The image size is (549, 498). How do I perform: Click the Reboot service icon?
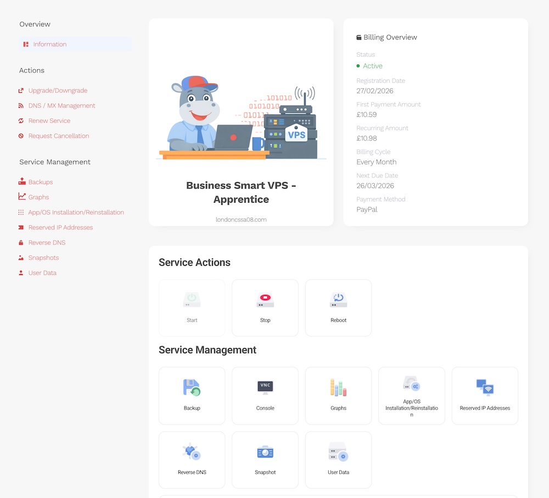tap(338, 300)
